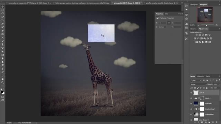
Task: Toggle Lock transparent pixels
Action: tap(195, 88)
